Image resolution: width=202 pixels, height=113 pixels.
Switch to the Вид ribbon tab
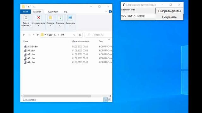pyautogui.click(x=65, y=12)
